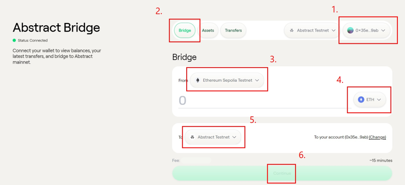Click the Abstract logo in header network selector
The height and width of the screenshot is (185, 405).
(x=291, y=30)
